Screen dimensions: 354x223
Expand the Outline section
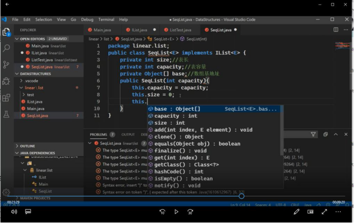click(x=28, y=146)
